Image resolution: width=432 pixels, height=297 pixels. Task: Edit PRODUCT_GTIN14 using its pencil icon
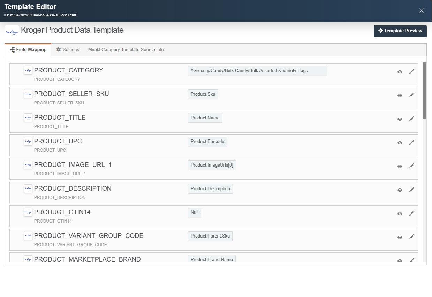pyautogui.click(x=412, y=213)
